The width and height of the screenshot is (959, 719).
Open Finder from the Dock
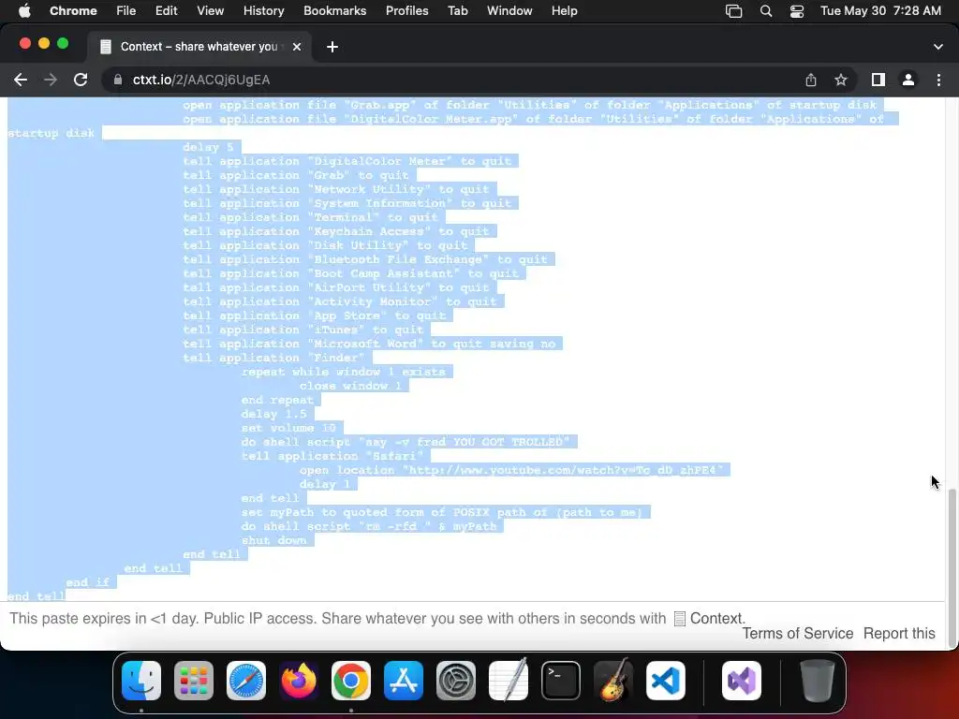click(x=141, y=681)
